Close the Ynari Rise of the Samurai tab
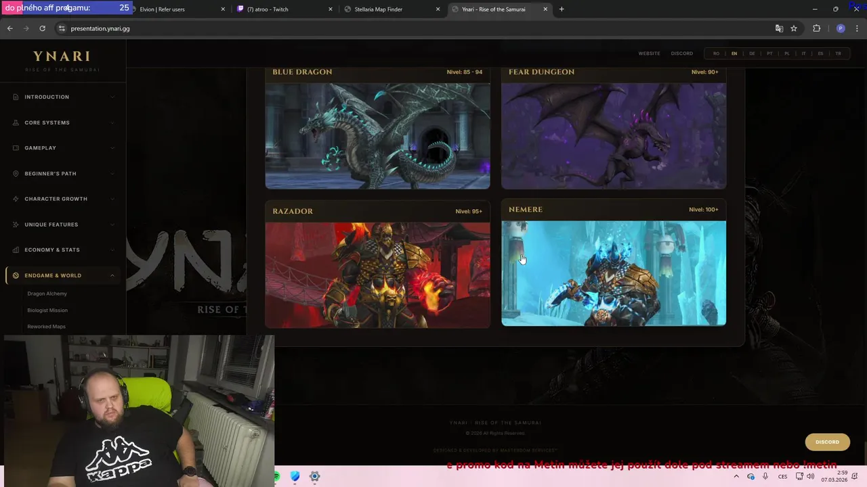 click(x=545, y=9)
